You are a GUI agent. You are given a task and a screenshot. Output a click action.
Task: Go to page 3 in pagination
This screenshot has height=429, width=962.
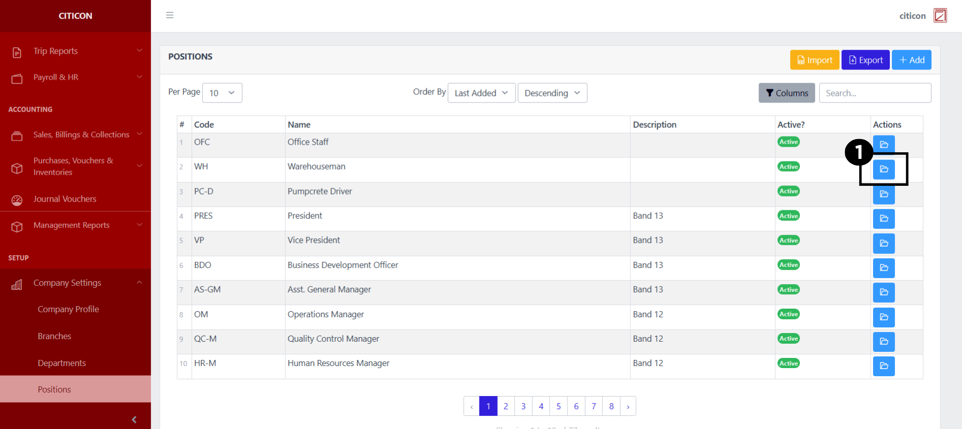pos(523,406)
